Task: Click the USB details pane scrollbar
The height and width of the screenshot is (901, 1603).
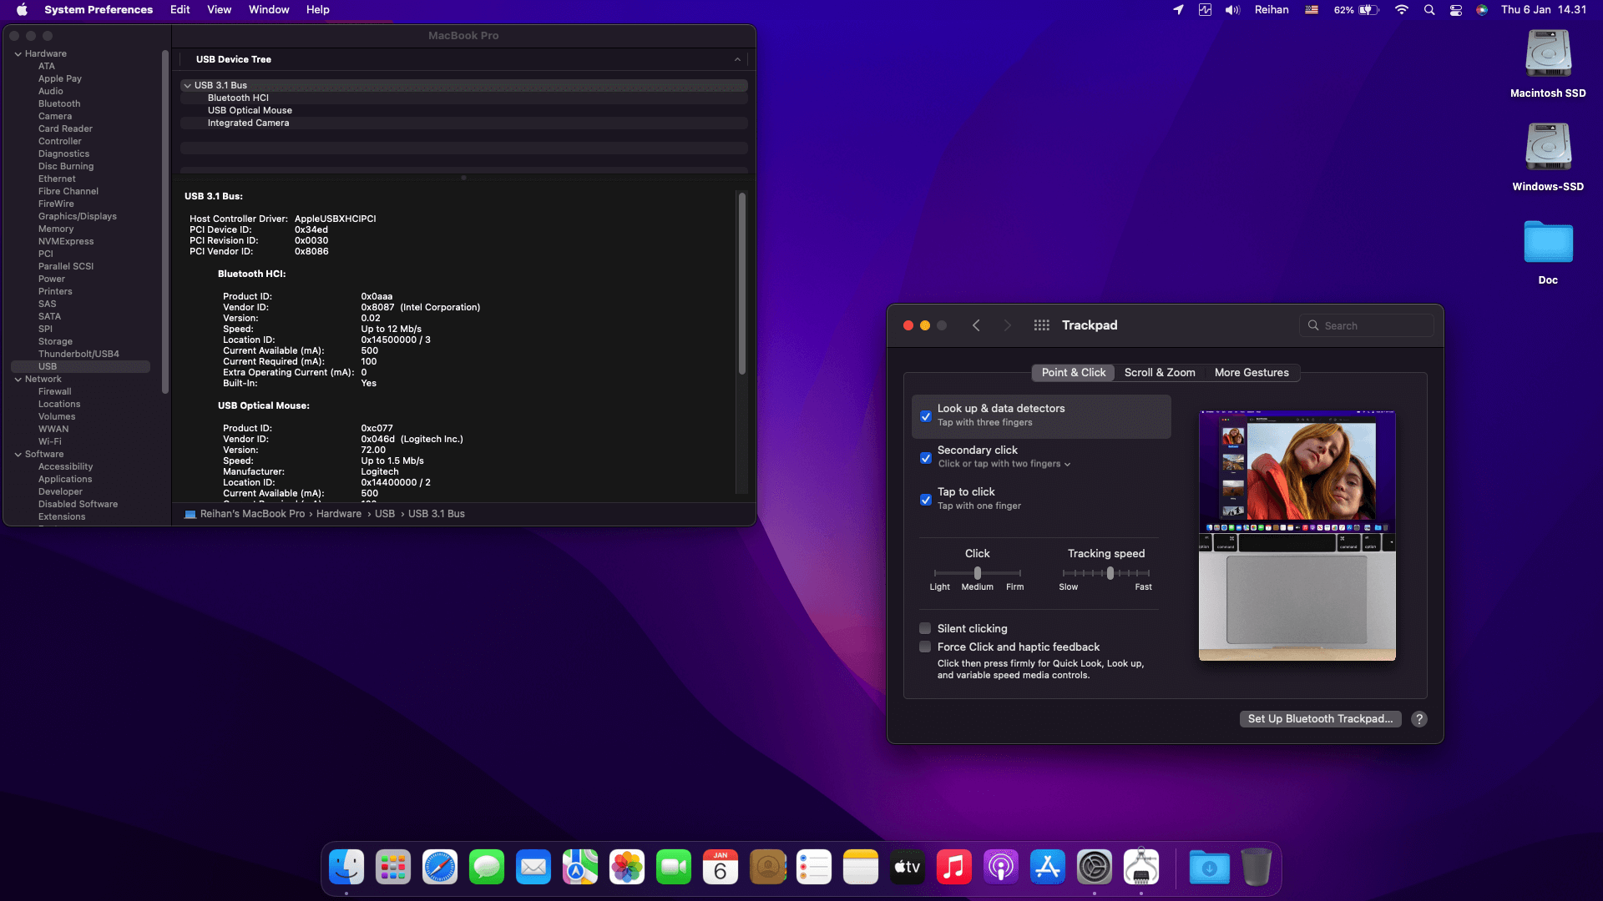Action: (x=741, y=284)
